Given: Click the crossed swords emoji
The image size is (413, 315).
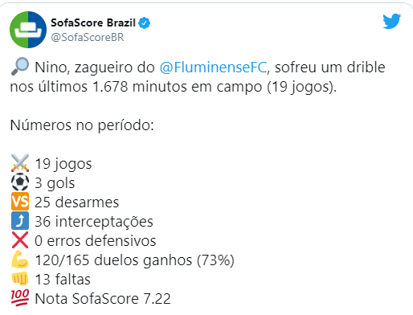Looking at the screenshot, I should 20,163.
